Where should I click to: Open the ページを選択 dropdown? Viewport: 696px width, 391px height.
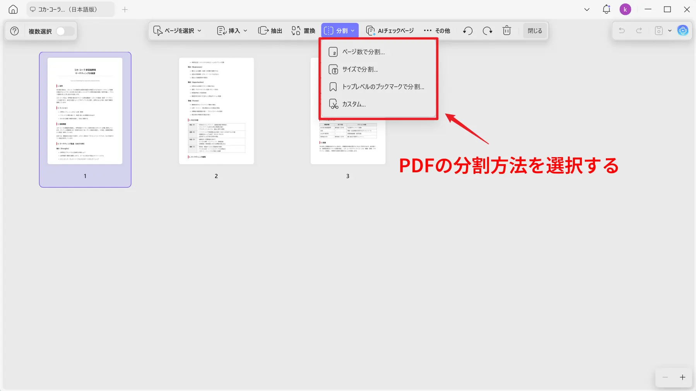[x=178, y=31]
